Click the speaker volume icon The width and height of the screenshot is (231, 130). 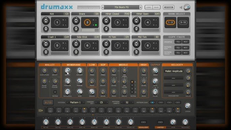click(181, 7)
